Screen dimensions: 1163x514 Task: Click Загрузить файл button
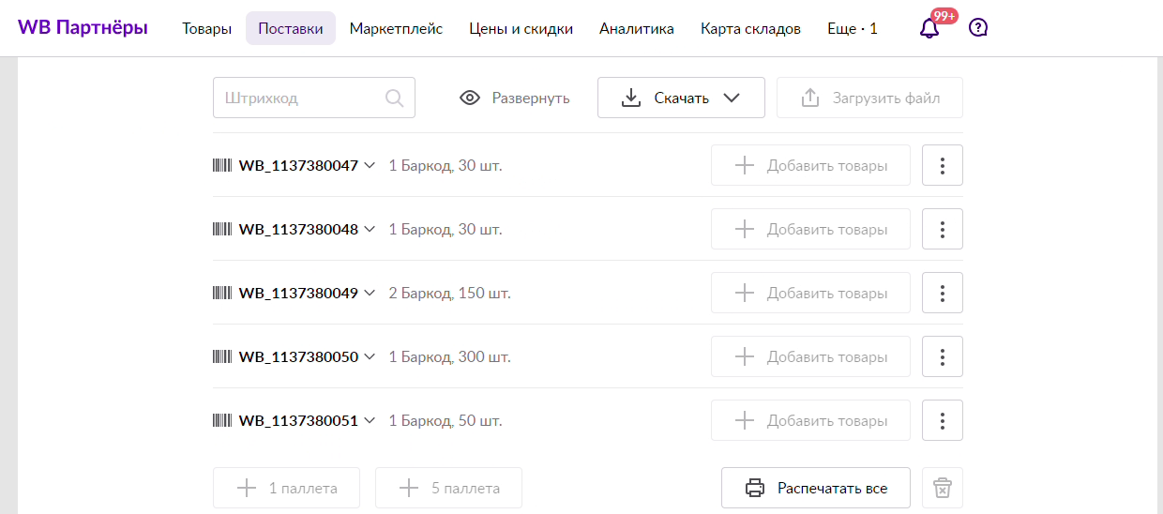click(869, 98)
